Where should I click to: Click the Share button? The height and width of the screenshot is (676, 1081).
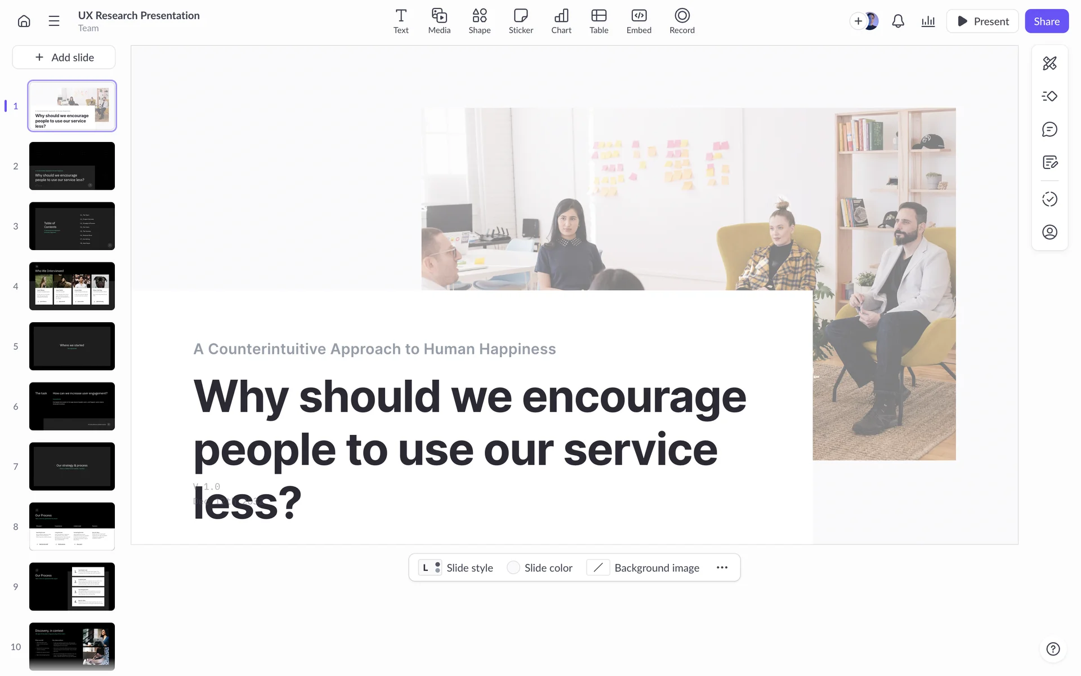[1046, 21]
